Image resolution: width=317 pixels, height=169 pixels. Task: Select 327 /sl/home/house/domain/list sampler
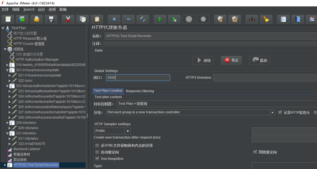(x=51, y=112)
